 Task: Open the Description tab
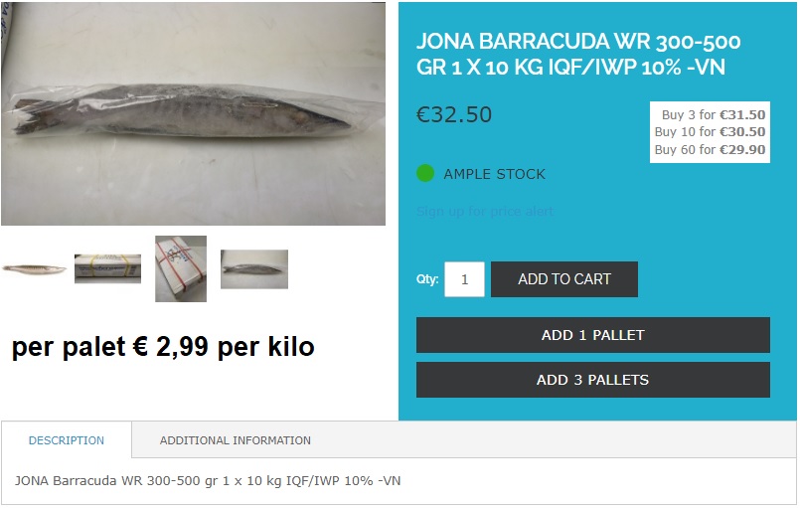pyautogui.click(x=67, y=440)
